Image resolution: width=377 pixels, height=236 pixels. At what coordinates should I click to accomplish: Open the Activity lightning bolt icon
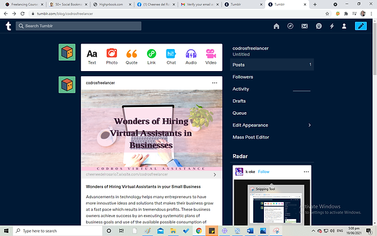(332, 26)
